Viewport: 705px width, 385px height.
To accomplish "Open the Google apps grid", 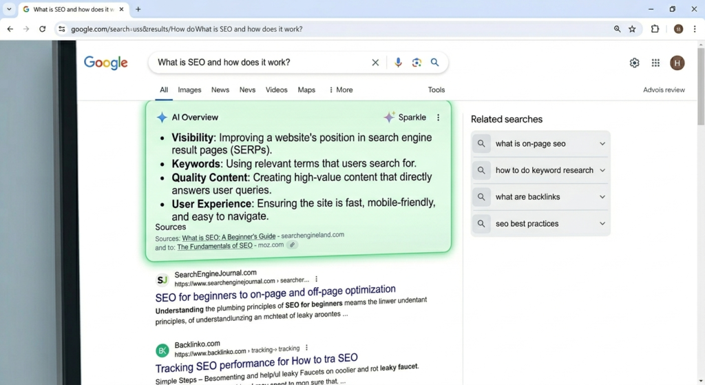I will click(x=655, y=63).
